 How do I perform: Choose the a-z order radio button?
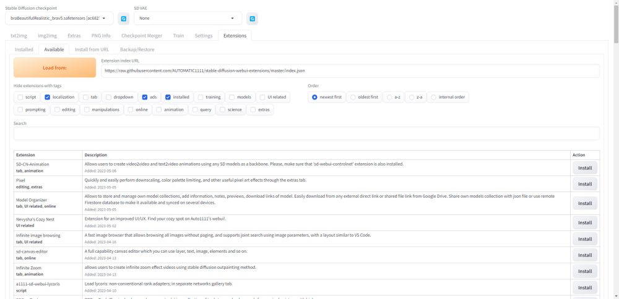(x=389, y=97)
